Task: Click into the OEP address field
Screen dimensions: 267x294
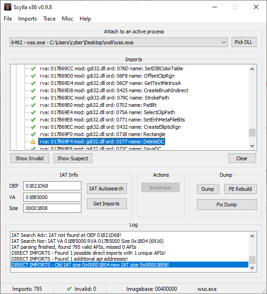Action: pyautogui.click(x=52, y=186)
